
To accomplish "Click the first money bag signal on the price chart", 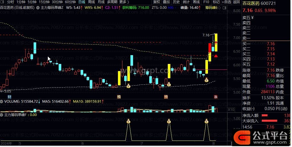I will [x=128, y=86].
